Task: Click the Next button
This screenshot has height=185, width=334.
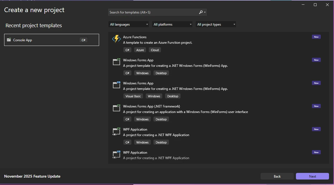Action: pos(312,176)
